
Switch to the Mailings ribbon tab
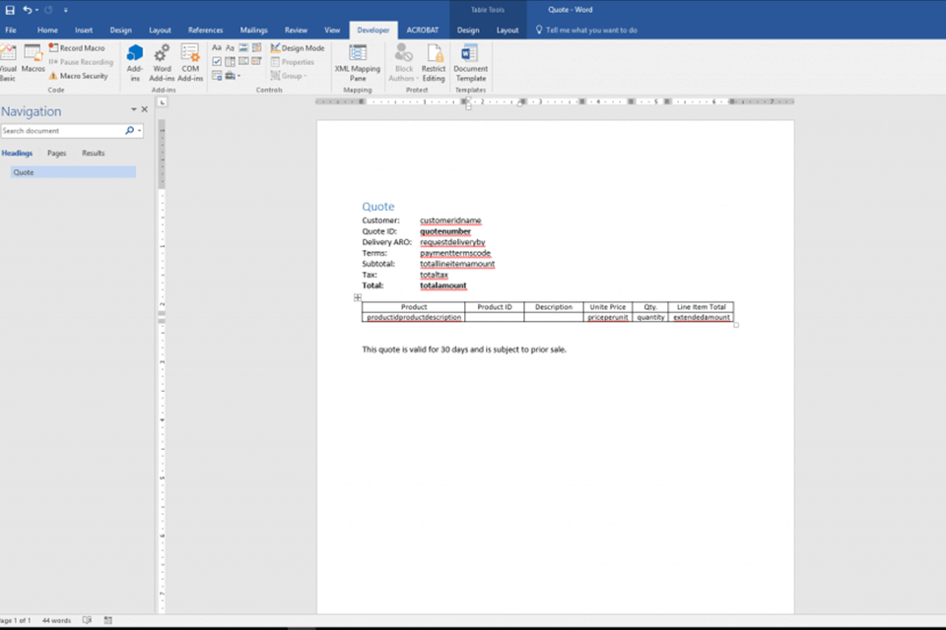point(253,31)
